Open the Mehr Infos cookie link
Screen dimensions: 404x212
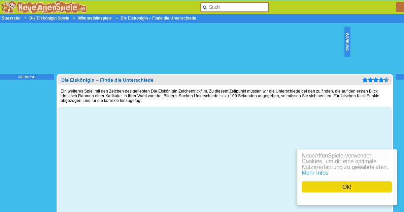point(315,173)
